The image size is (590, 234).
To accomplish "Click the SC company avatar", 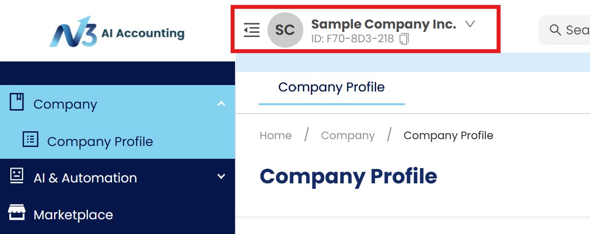I will click(x=285, y=30).
